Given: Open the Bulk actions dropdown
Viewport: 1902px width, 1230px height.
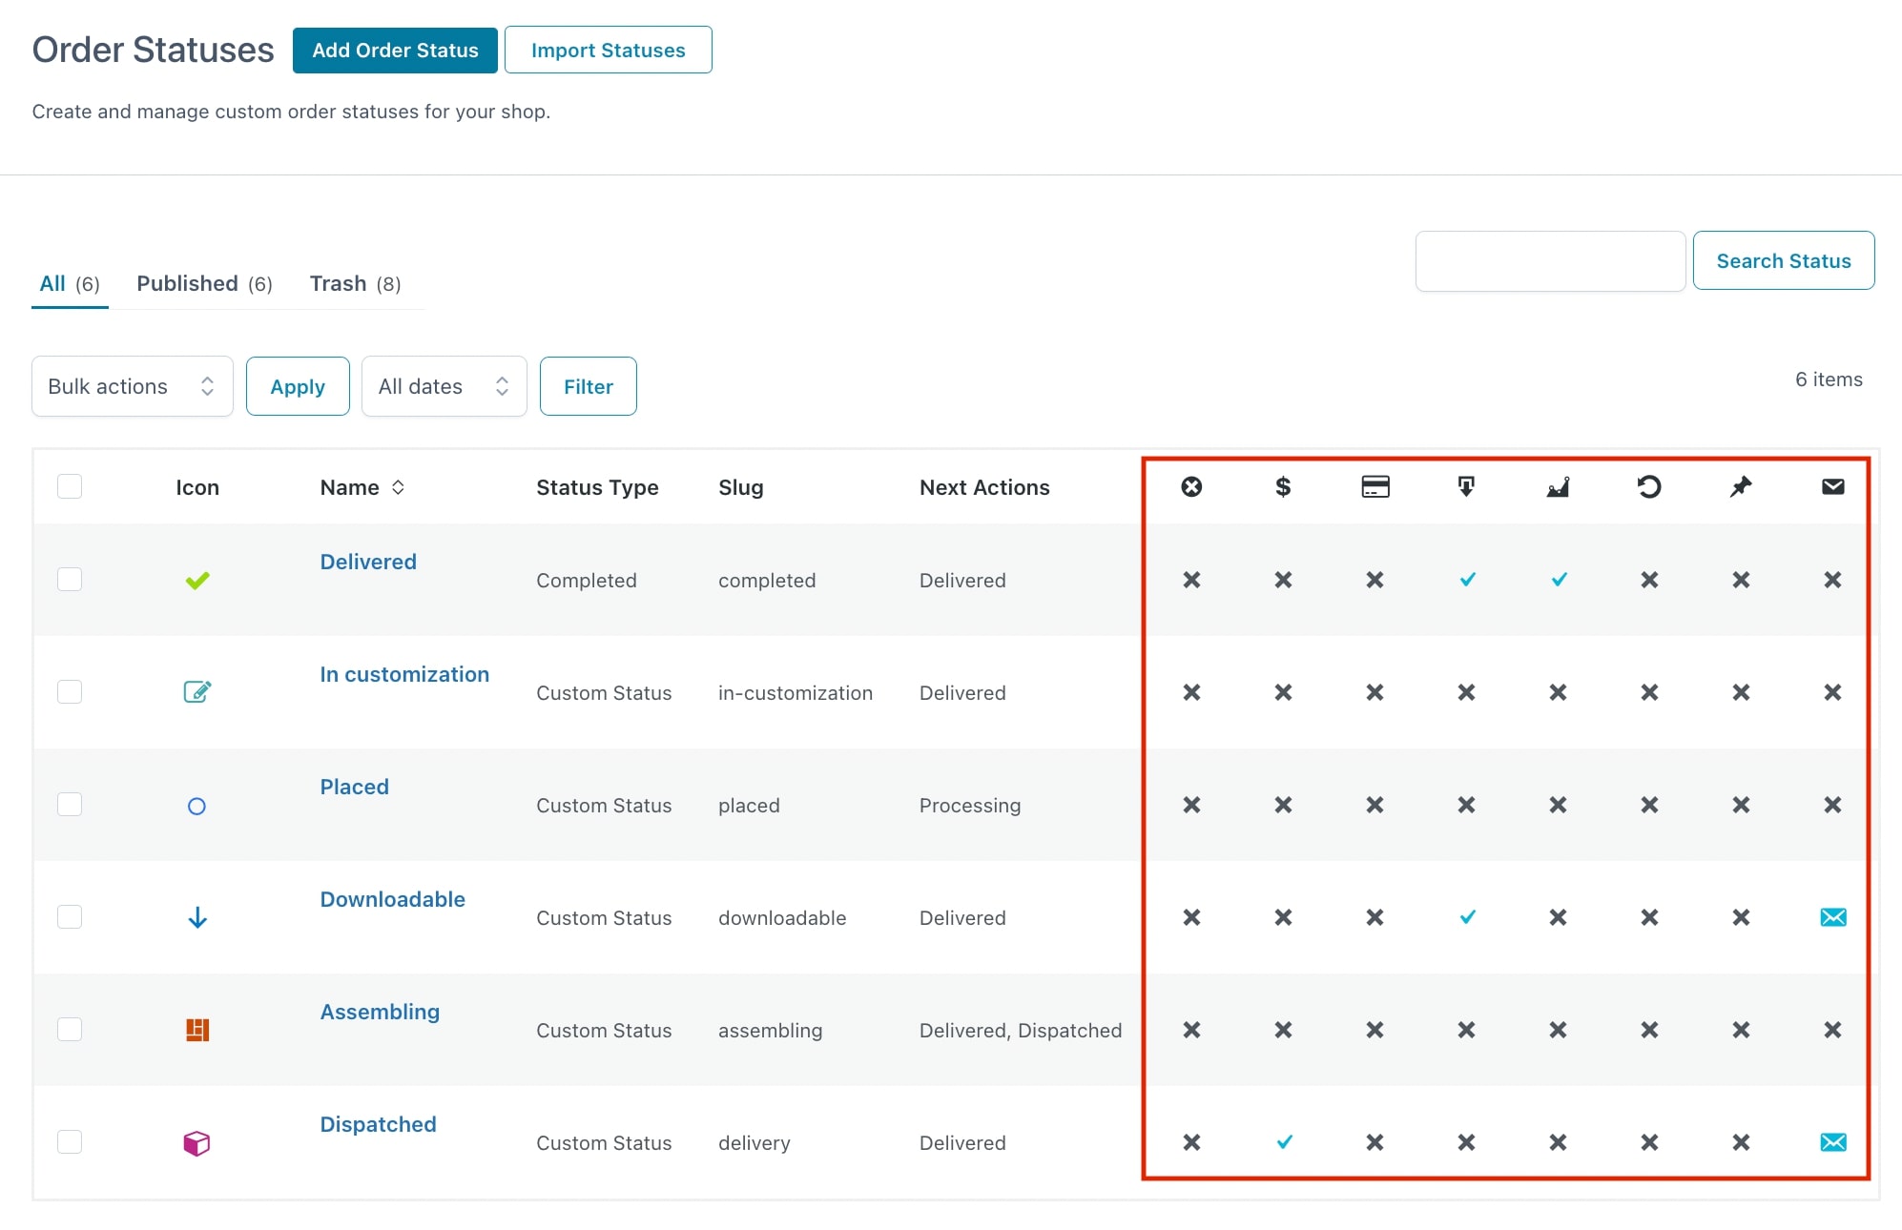Looking at the screenshot, I should (x=133, y=386).
